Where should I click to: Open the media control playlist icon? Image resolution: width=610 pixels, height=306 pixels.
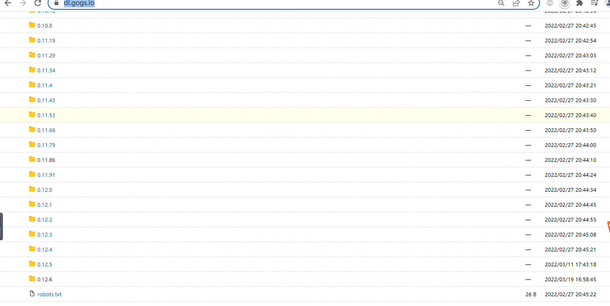pyautogui.click(x=594, y=3)
